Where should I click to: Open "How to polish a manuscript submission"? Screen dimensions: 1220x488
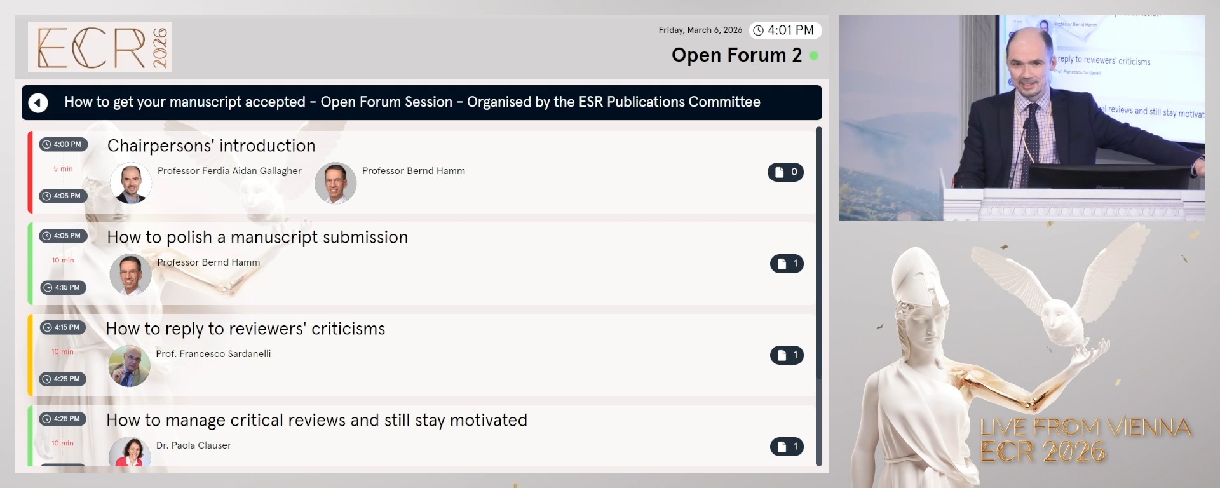coord(257,238)
